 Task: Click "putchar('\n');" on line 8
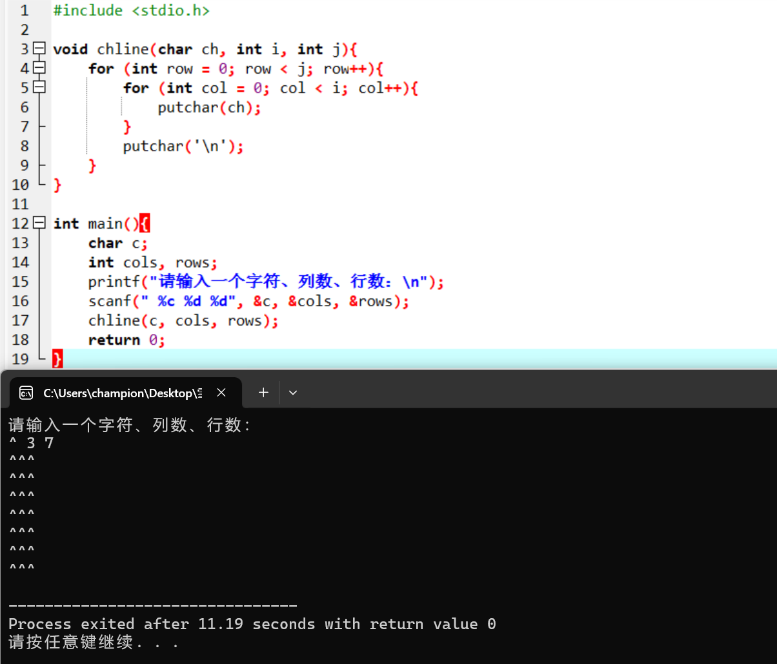pos(184,146)
